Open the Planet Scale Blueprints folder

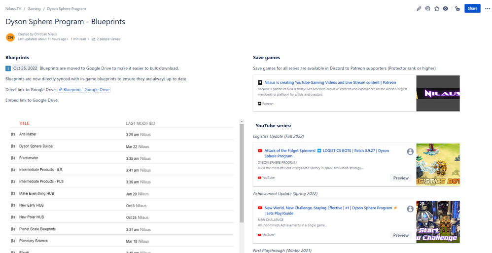point(37,229)
